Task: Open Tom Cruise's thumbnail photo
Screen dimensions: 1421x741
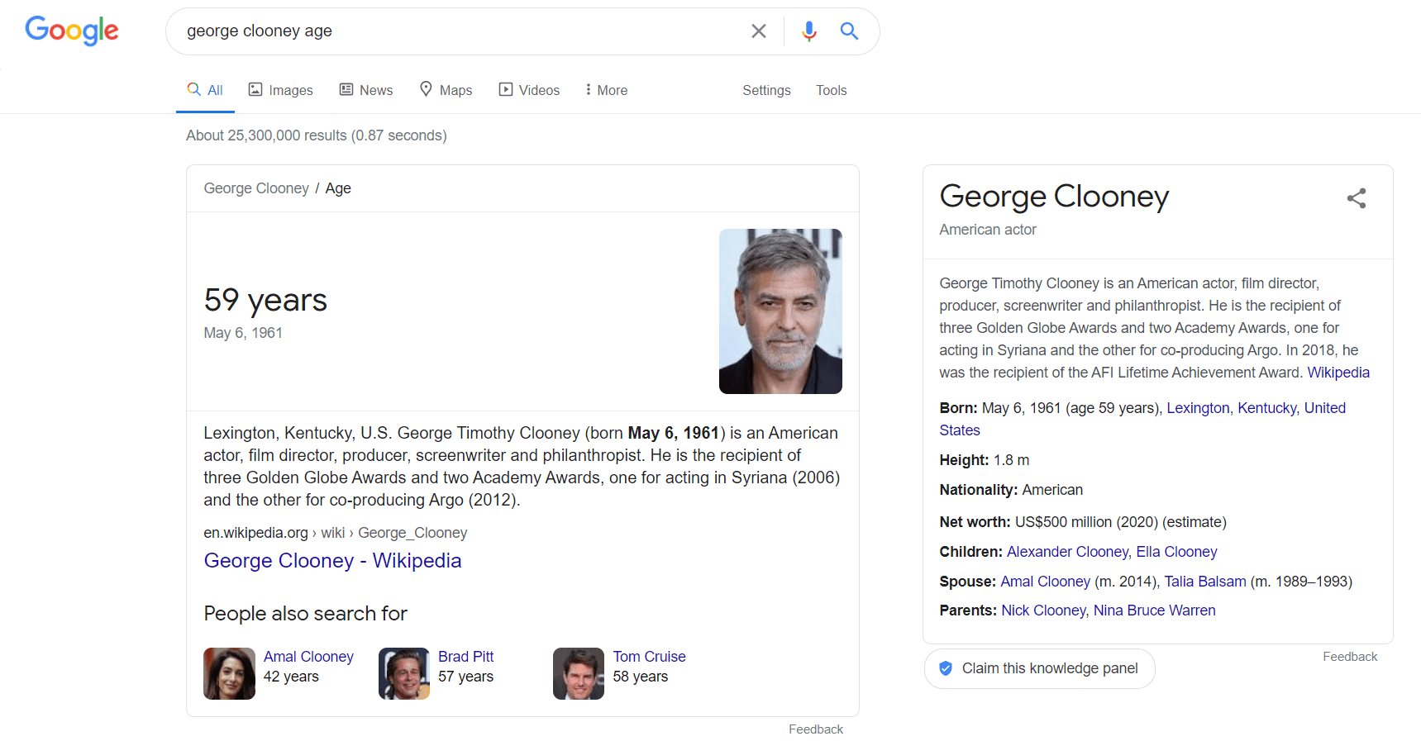Action: (579, 674)
